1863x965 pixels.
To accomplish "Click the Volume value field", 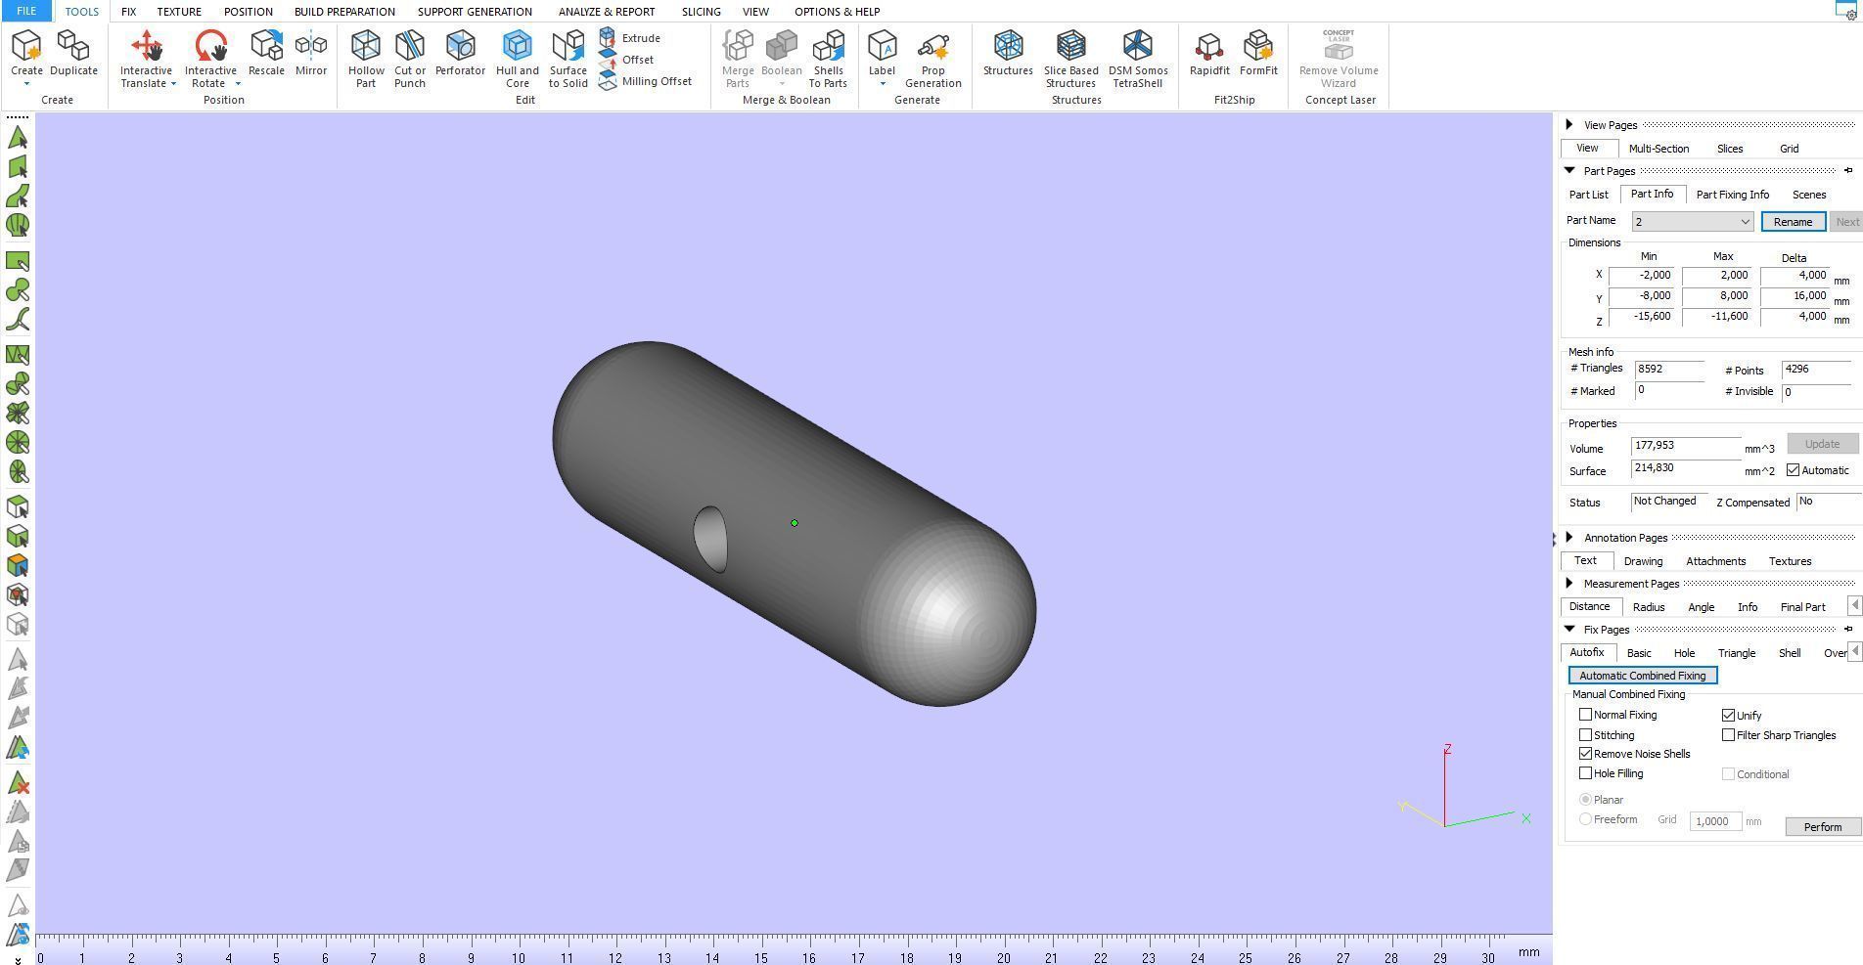I will [x=1685, y=446].
